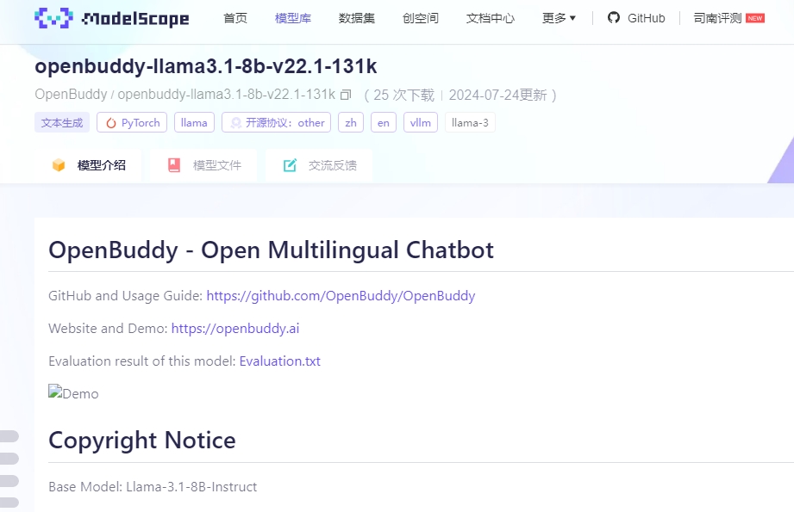The image size is (794, 512).
Task: Click the llama-3 tag dropdown area
Action: click(470, 122)
